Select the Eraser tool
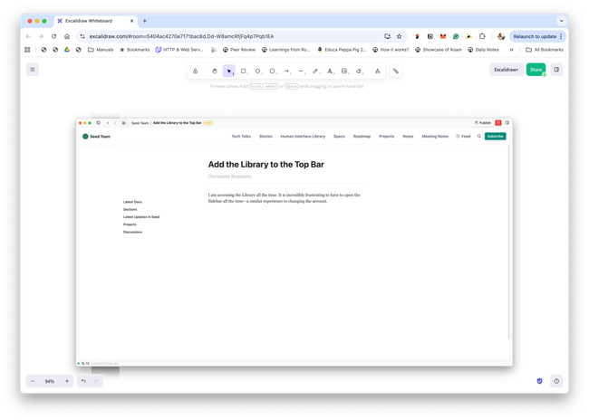589x420 pixels. [x=359, y=71]
